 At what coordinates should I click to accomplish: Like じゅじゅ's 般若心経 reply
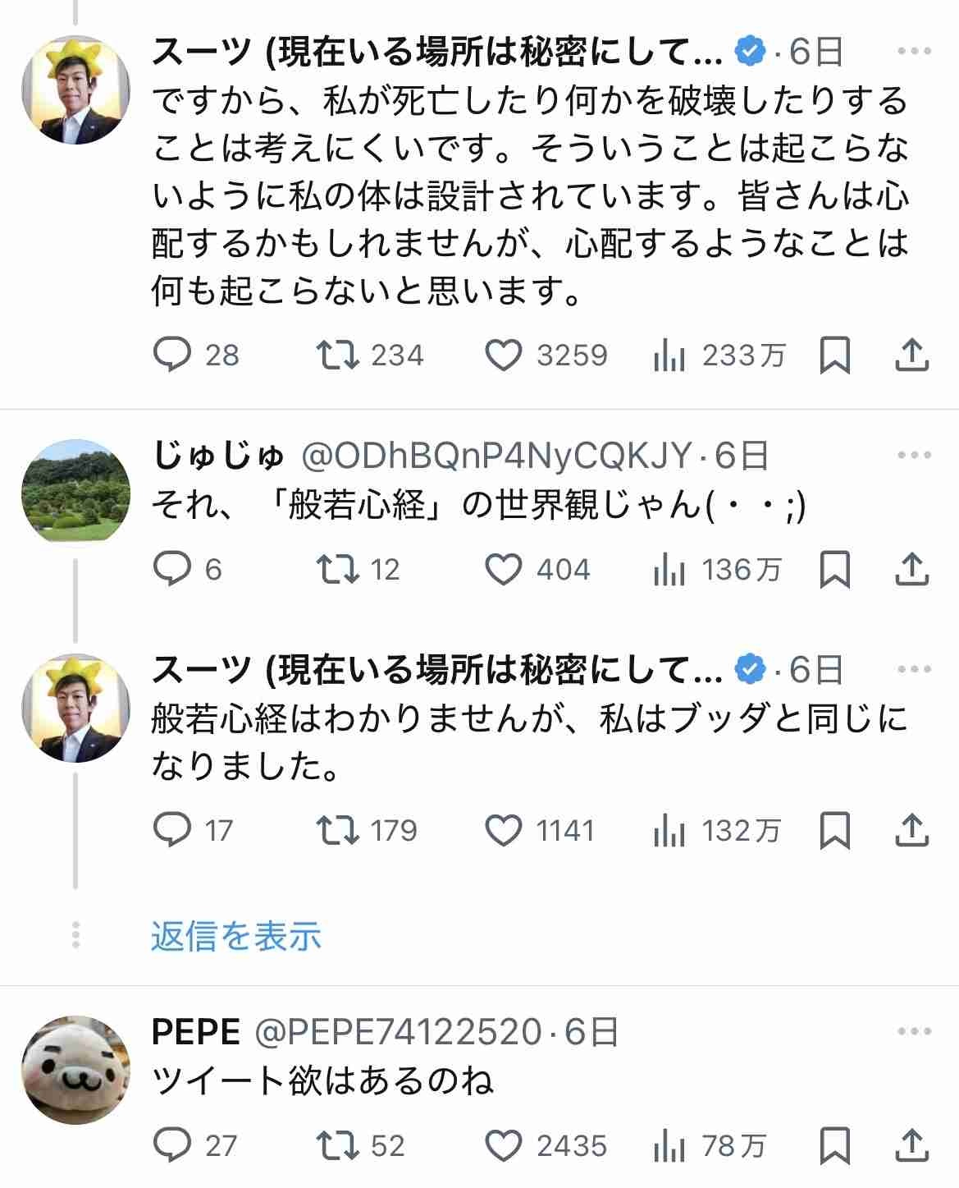(x=503, y=570)
